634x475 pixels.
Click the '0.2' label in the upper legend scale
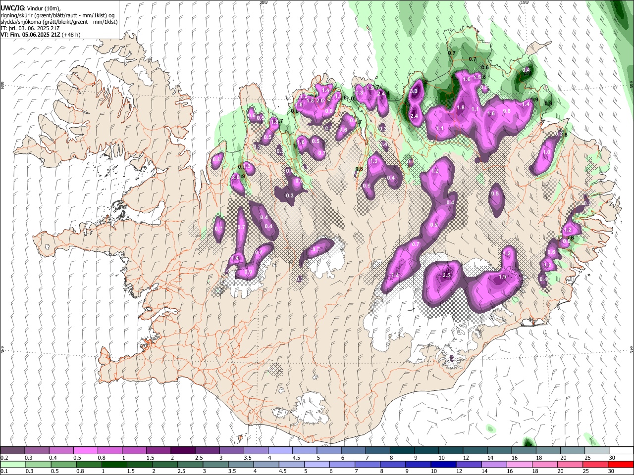(4, 458)
